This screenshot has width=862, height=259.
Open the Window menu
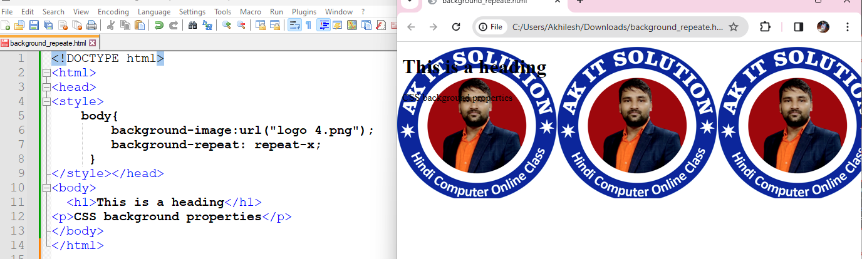click(x=338, y=12)
